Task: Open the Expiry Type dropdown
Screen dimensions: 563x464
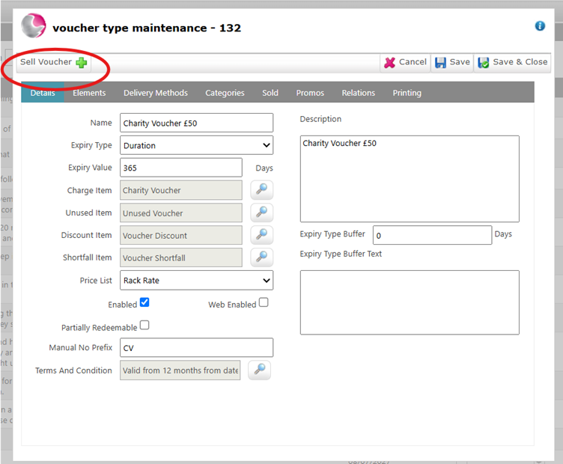Action: 196,145
